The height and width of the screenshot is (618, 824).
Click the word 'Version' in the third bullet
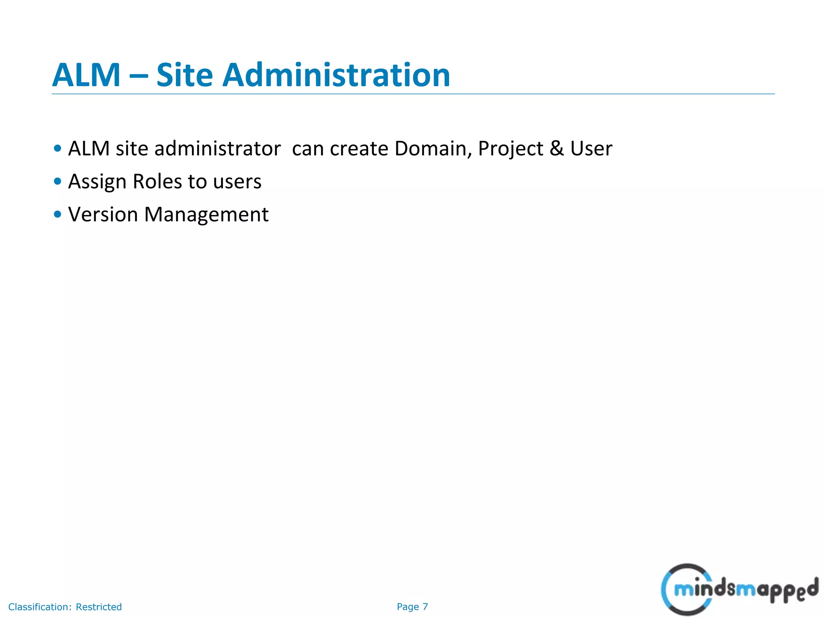coord(103,214)
